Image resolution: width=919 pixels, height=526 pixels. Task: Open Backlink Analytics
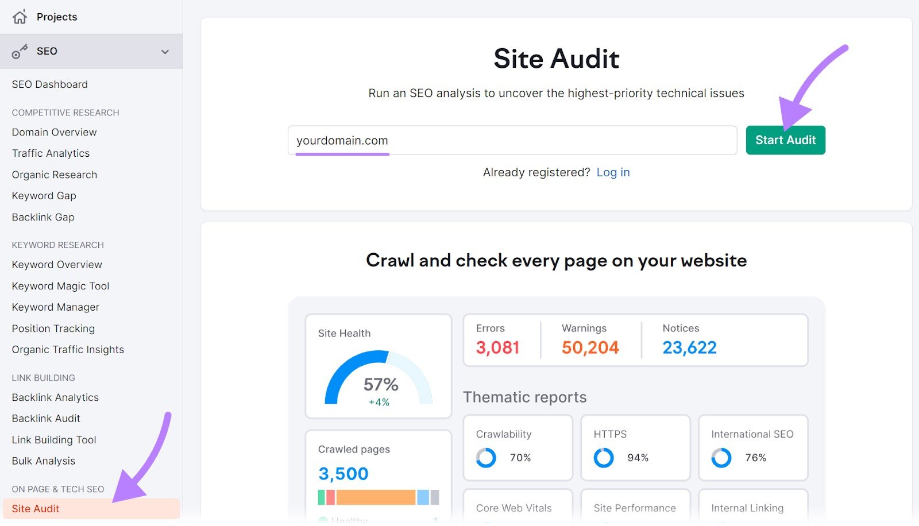55,397
